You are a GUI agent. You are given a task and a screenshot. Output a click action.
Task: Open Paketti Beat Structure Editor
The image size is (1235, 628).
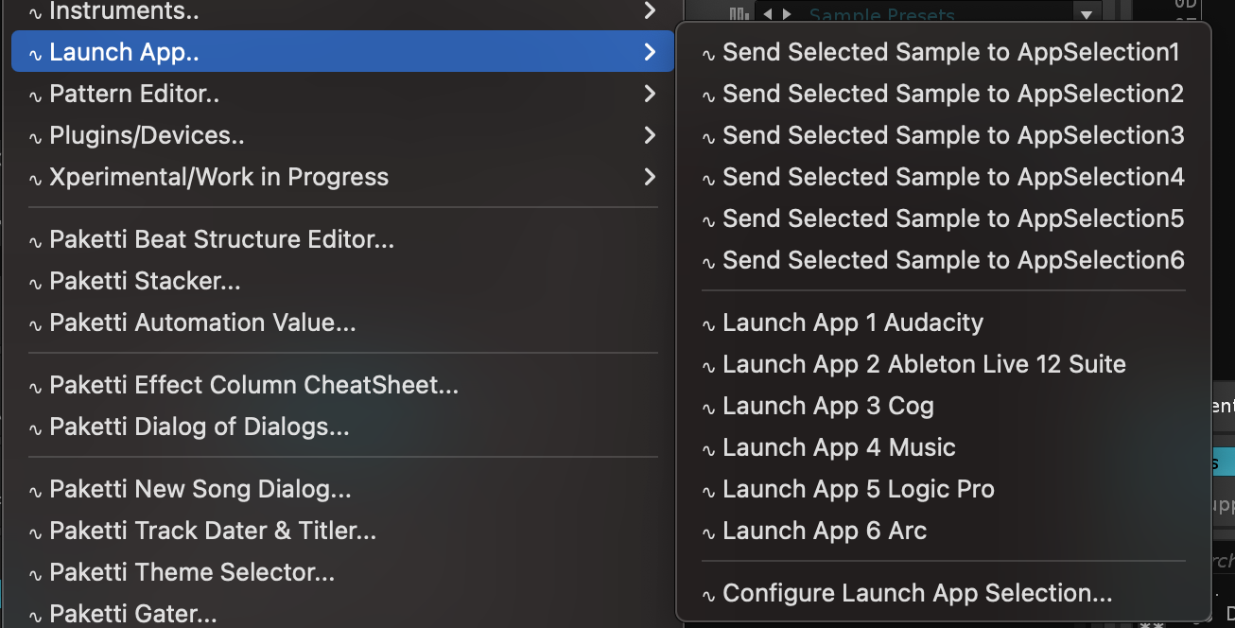[x=221, y=239]
